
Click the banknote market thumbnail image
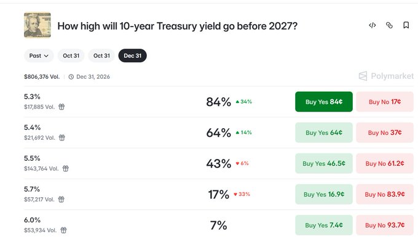pyautogui.click(x=37, y=25)
